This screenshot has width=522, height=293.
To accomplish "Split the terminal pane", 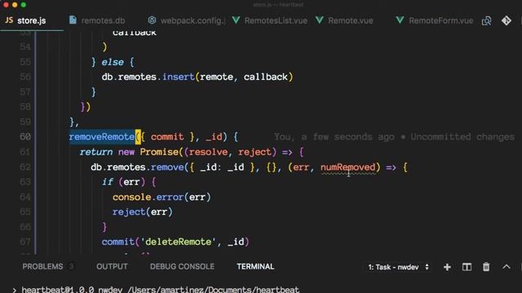I will point(467,267).
